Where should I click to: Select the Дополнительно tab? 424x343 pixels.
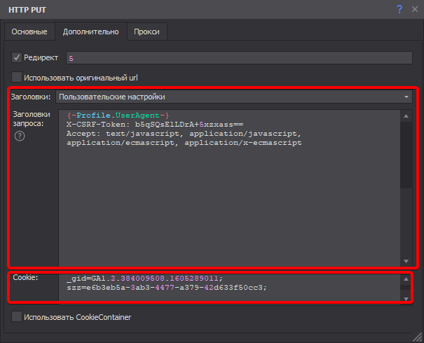click(x=91, y=31)
